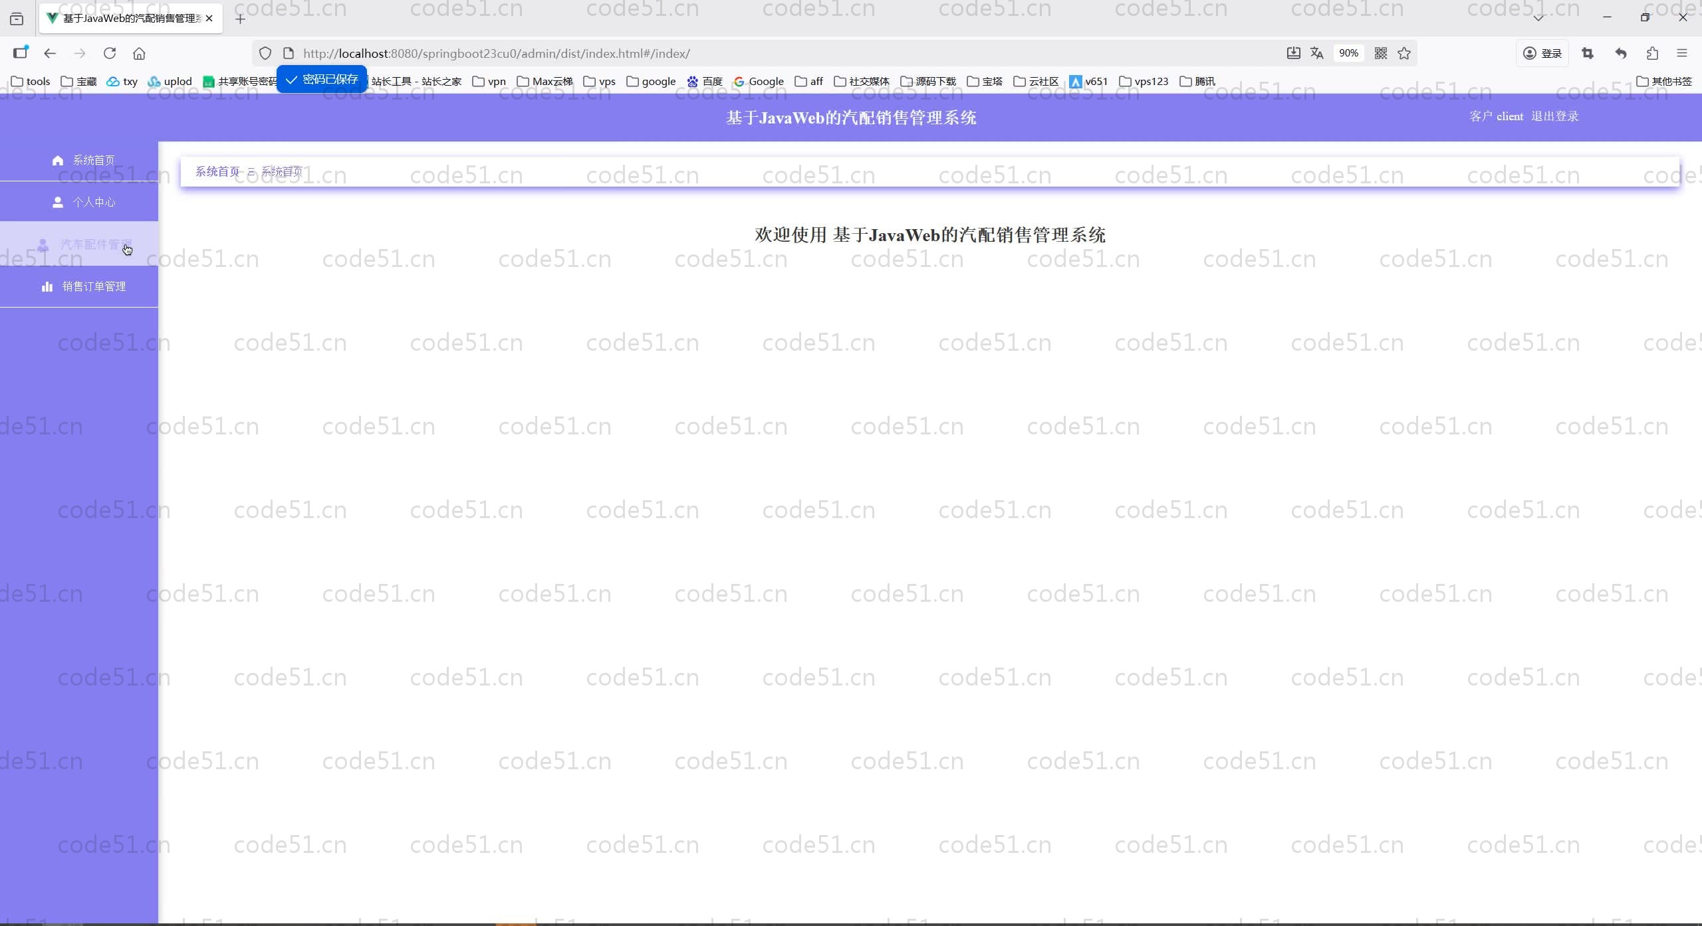Click the browser home icon

[x=139, y=53]
